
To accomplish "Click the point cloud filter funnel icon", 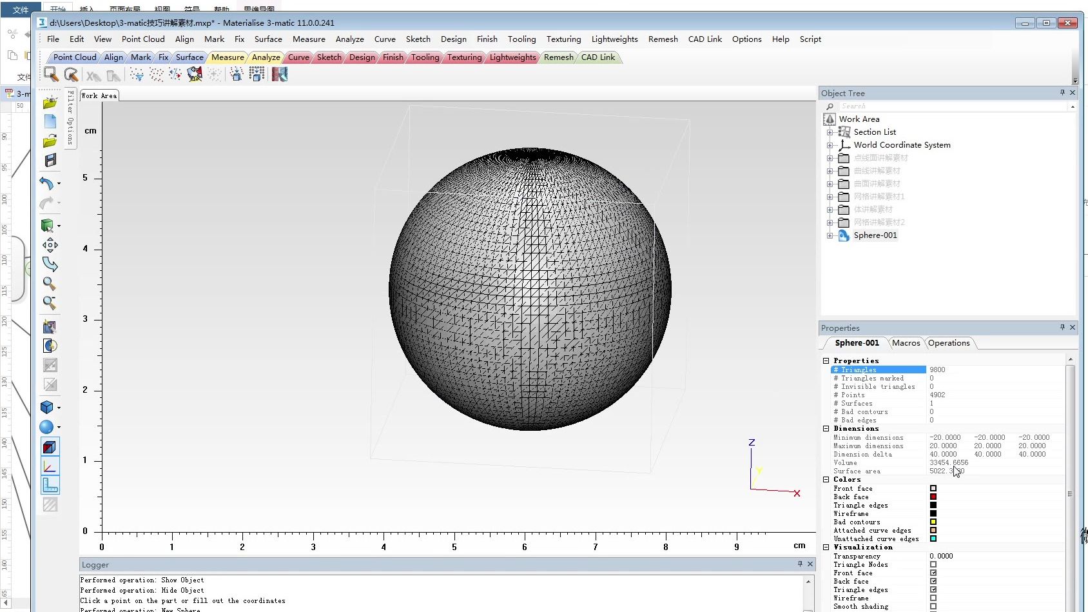I will click(x=136, y=75).
